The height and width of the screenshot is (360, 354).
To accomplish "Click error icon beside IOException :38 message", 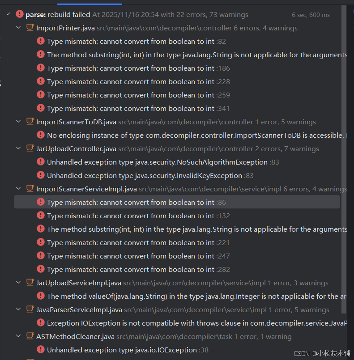I will click(41, 349).
